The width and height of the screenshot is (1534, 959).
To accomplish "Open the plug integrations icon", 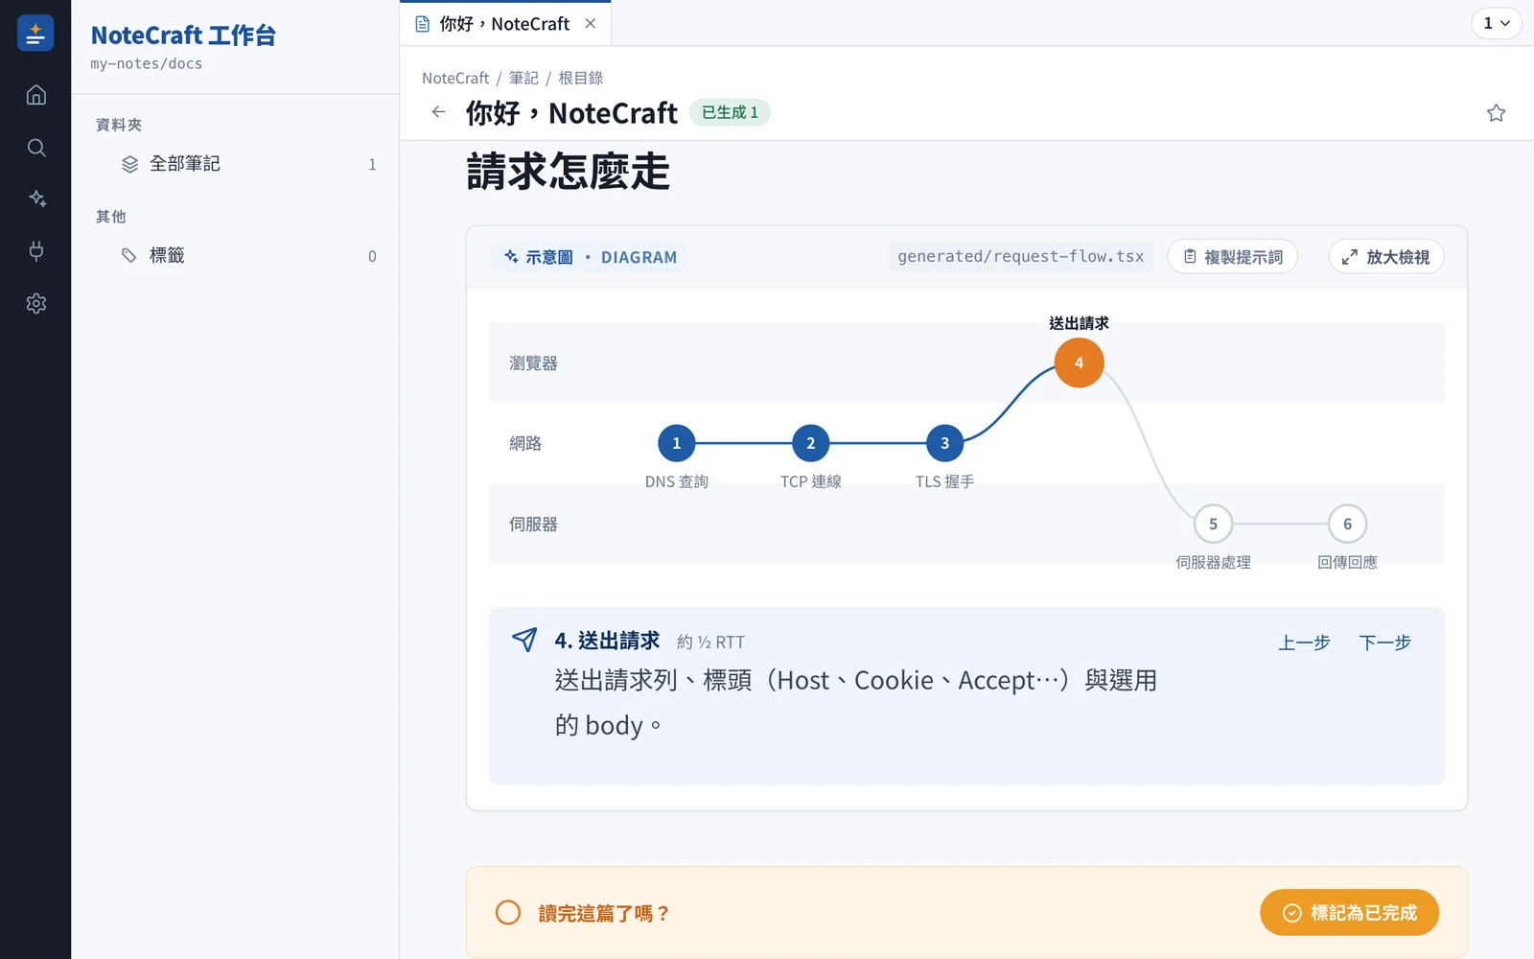I will [x=35, y=251].
